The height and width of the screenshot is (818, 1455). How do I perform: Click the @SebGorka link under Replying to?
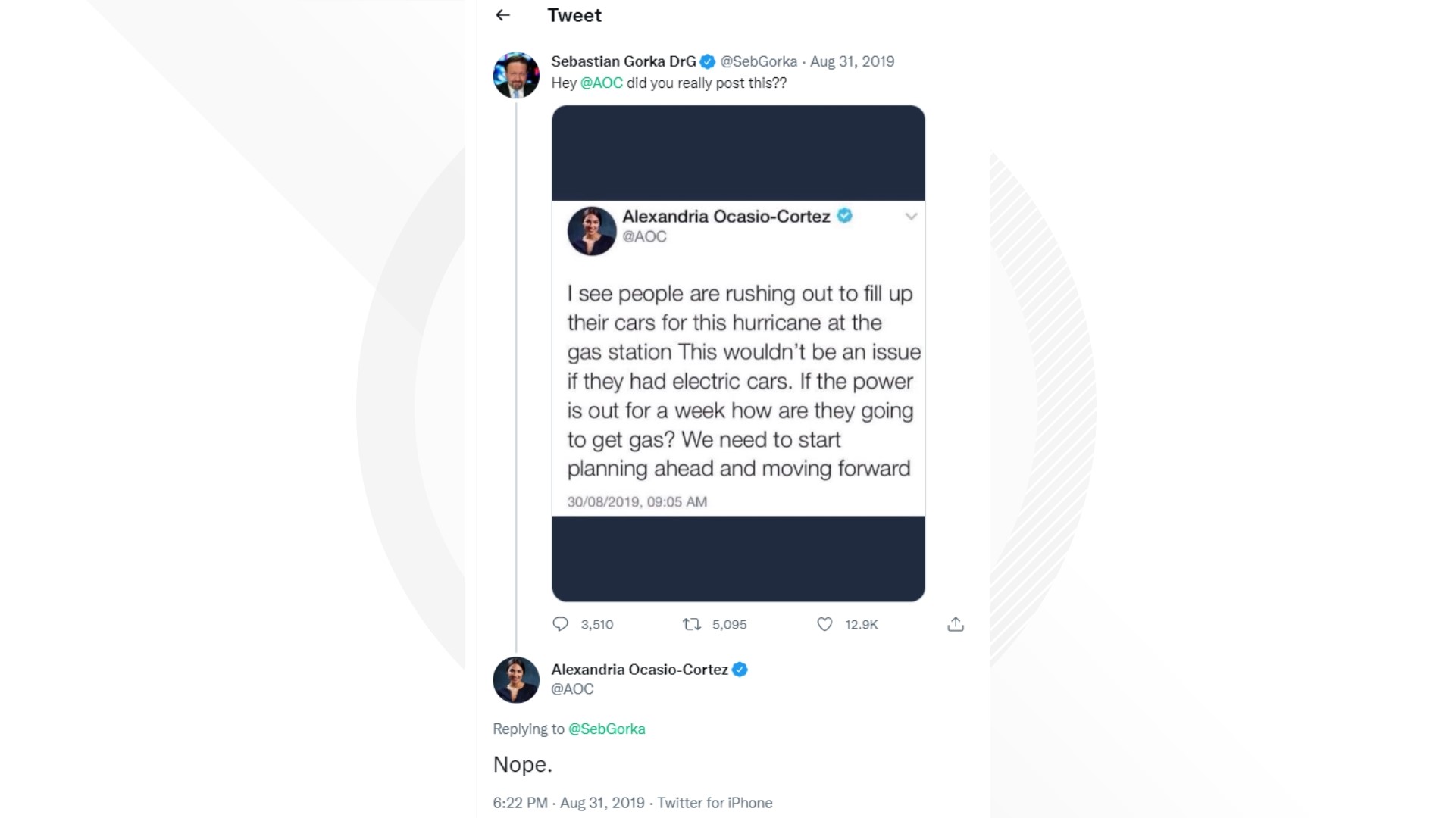(608, 729)
